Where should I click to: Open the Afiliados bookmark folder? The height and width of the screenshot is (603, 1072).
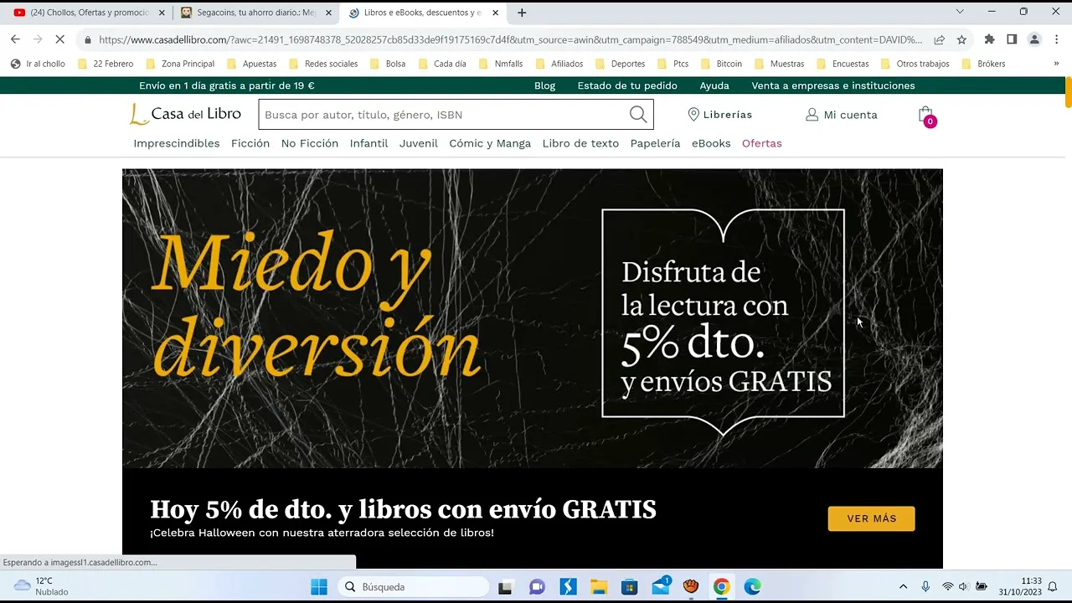pos(559,64)
